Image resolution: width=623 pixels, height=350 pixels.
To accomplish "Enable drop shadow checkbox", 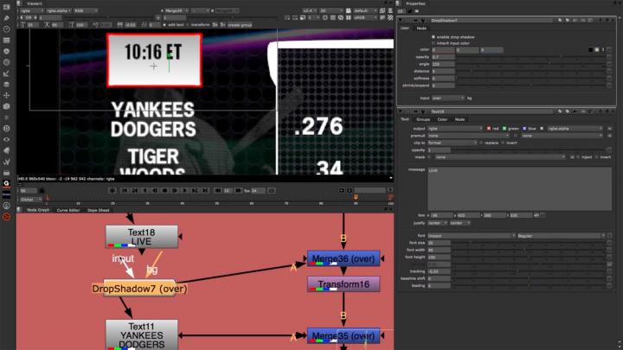I will [434, 37].
